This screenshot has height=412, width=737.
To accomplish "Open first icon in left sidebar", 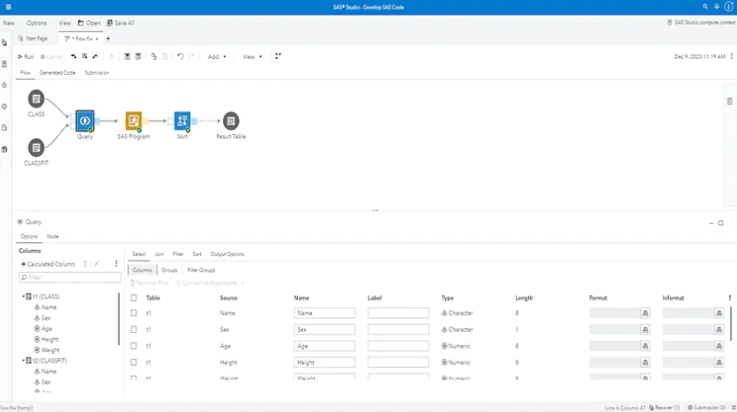I will point(4,43).
